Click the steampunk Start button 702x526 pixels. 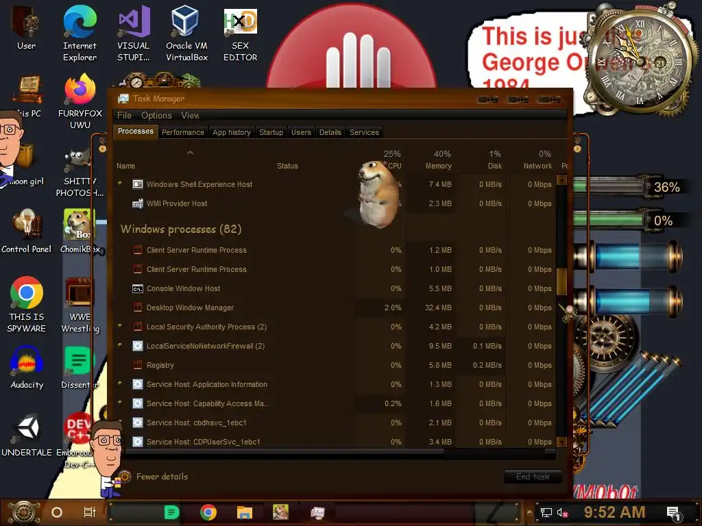23,512
